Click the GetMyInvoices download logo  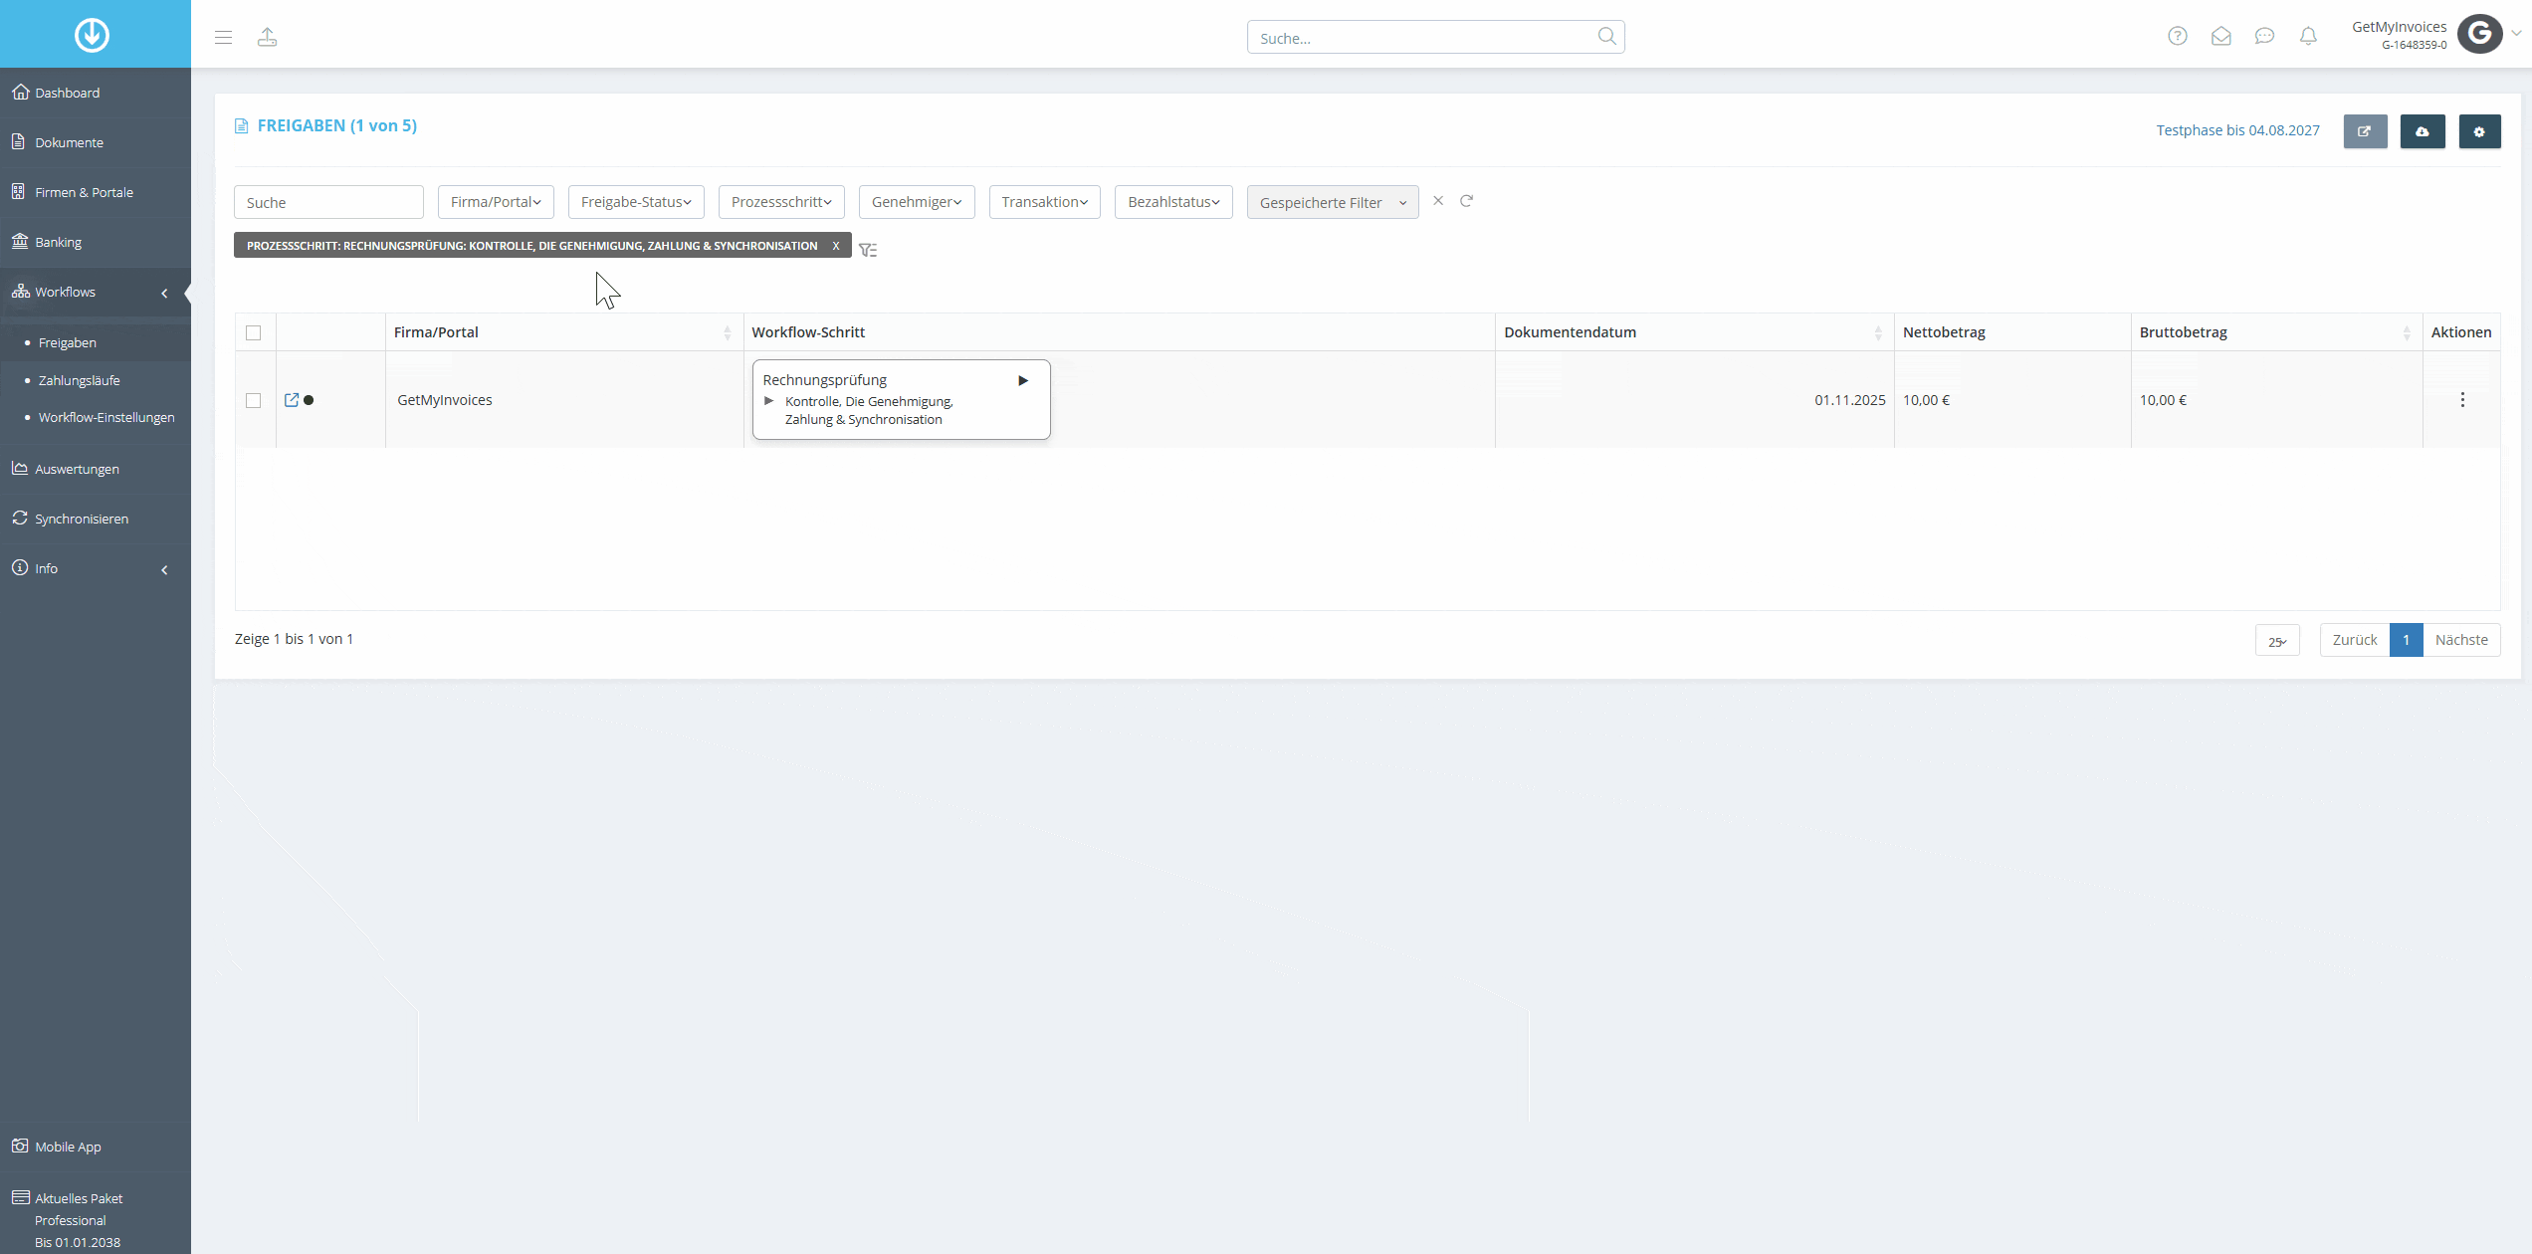(92, 35)
